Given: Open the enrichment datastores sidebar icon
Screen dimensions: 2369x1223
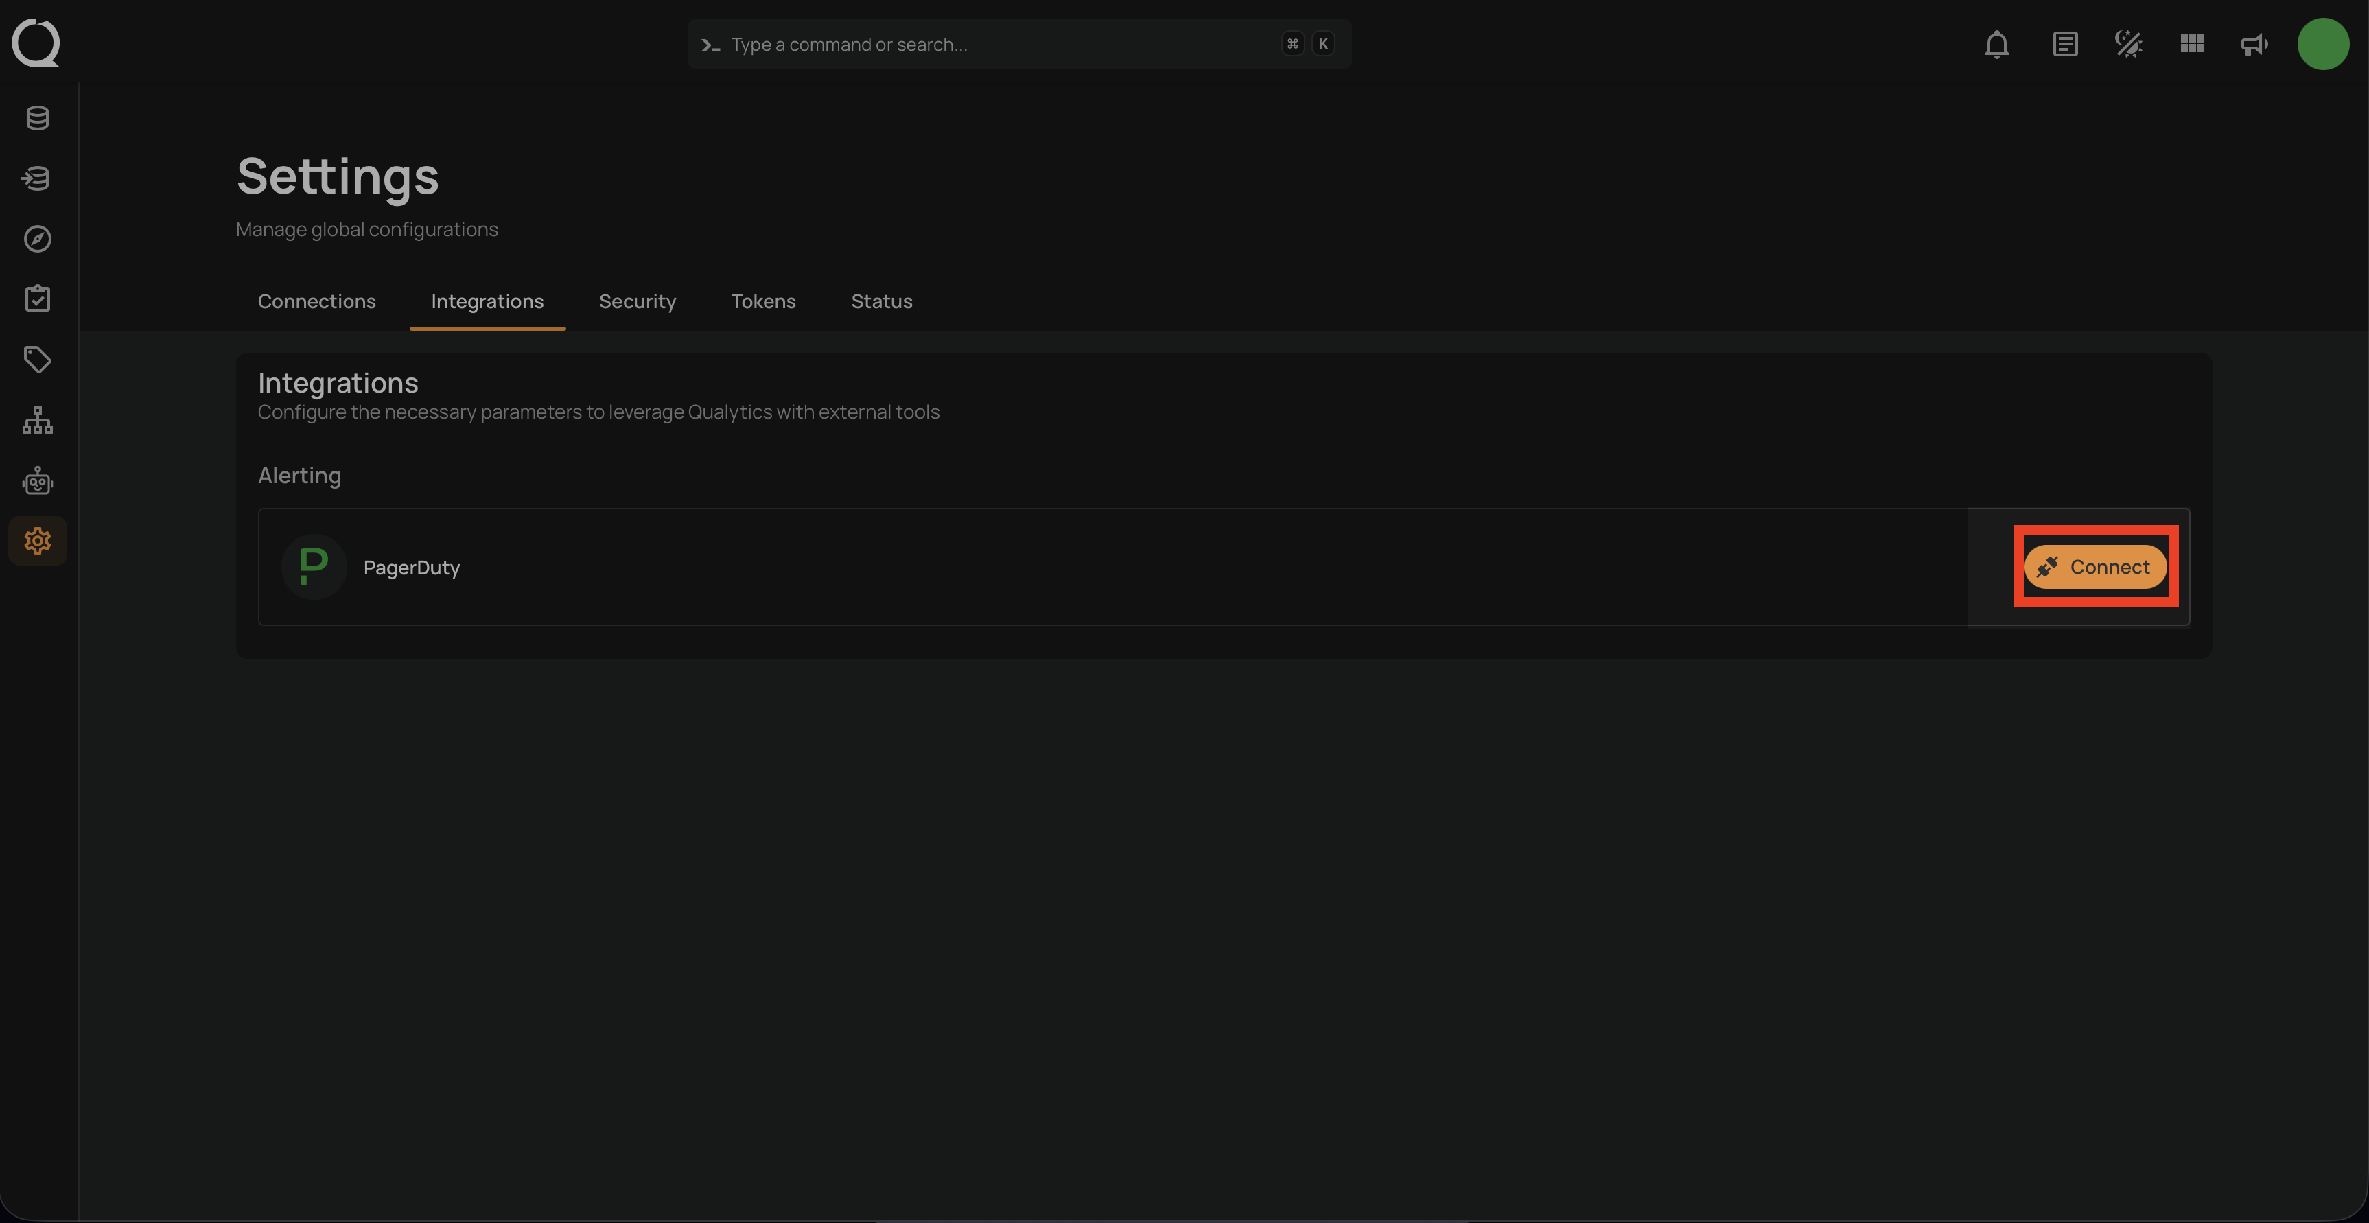Looking at the screenshot, I should click(x=38, y=178).
